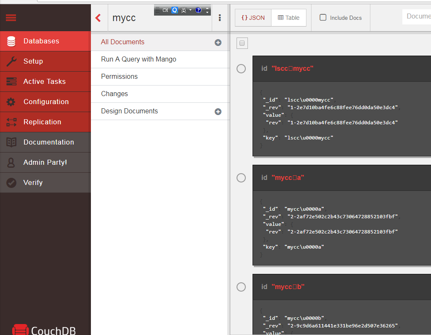The height and width of the screenshot is (335, 431).
Task: Toggle the hamburger menu icon in the sidebar
Action: tap(11, 18)
